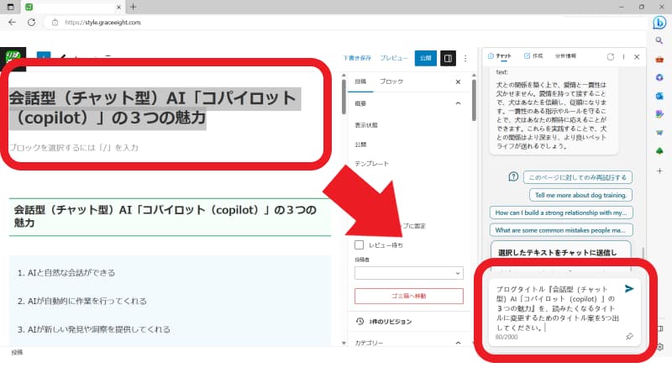Screen dimensions: 672x378
Task: Select the チャット tab in Copilot
Action: click(500, 56)
